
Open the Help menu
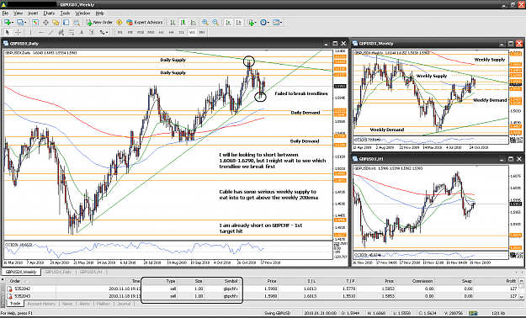(x=100, y=13)
